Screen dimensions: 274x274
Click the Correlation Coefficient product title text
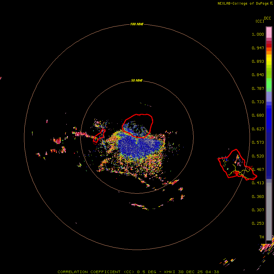click(96, 272)
